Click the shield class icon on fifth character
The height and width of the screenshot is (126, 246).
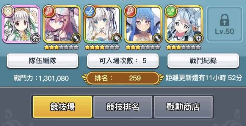point(198,38)
